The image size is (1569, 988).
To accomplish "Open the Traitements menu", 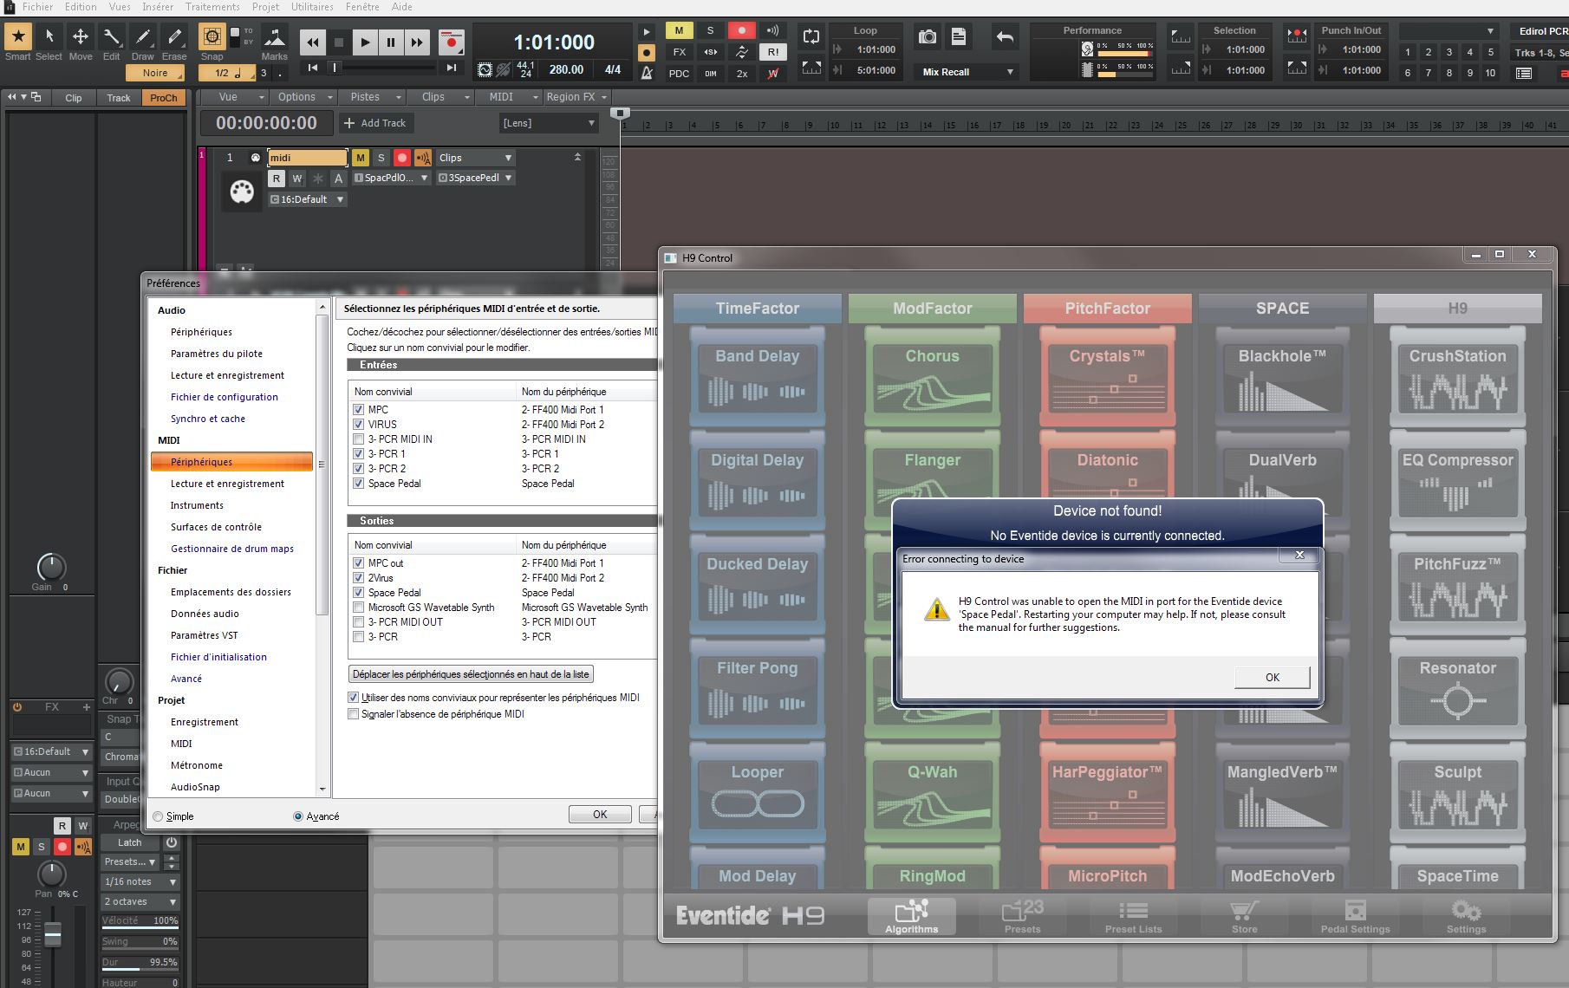I will pyautogui.click(x=212, y=7).
